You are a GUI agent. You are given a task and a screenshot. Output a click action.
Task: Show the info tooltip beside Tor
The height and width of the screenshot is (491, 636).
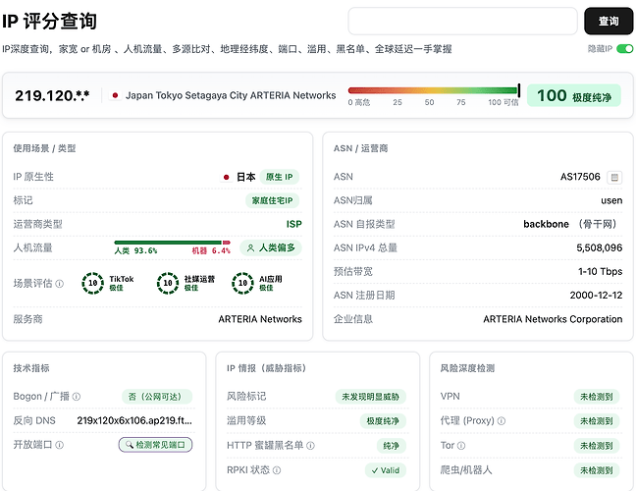[461, 446]
